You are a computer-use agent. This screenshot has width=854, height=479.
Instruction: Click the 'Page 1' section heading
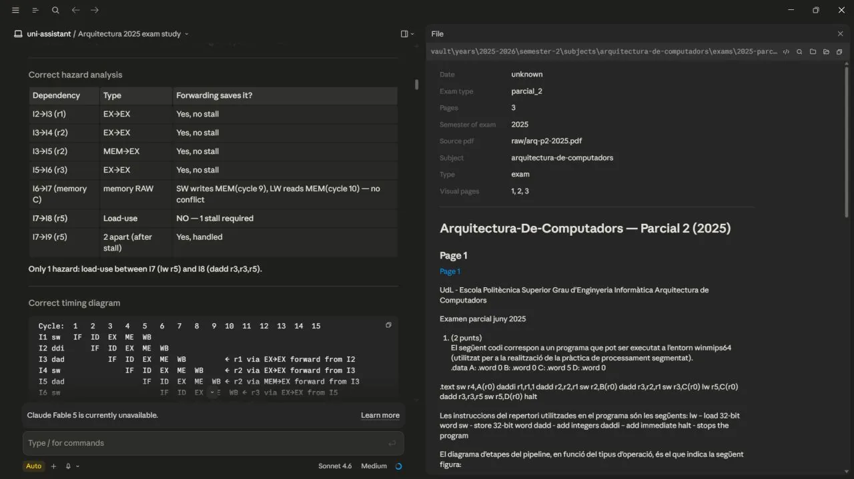pyautogui.click(x=454, y=255)
